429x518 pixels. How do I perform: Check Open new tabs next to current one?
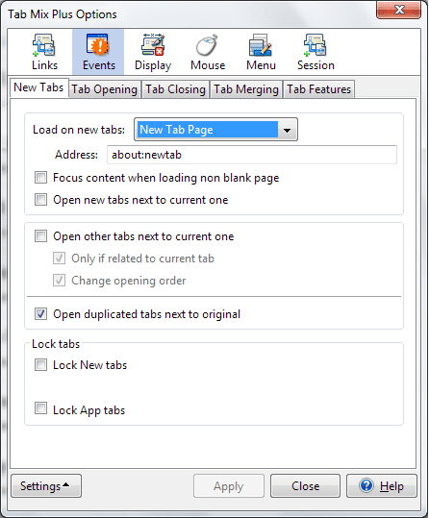click(40, 200)
